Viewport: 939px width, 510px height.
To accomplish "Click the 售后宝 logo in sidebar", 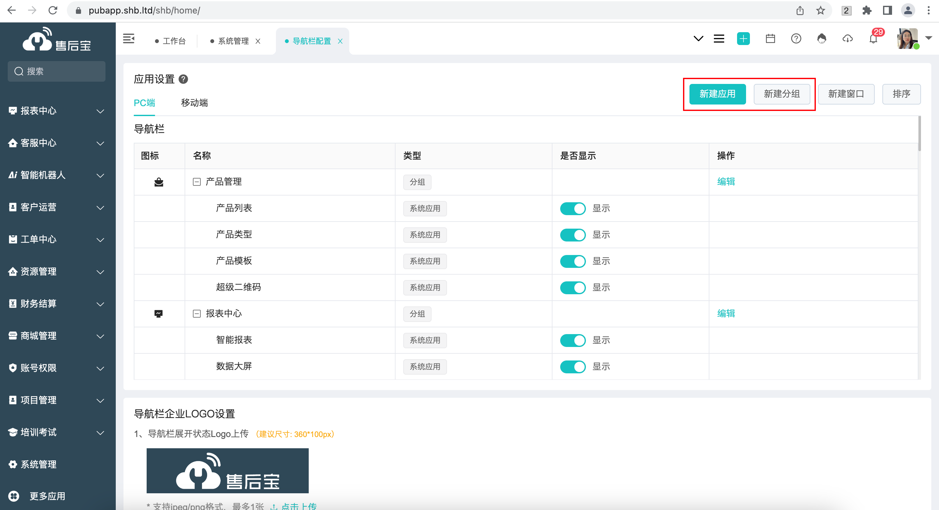I will 57,39.
